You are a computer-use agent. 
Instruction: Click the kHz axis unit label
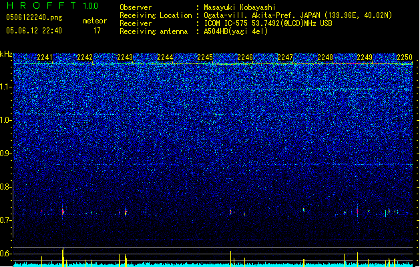pos(6,54)
